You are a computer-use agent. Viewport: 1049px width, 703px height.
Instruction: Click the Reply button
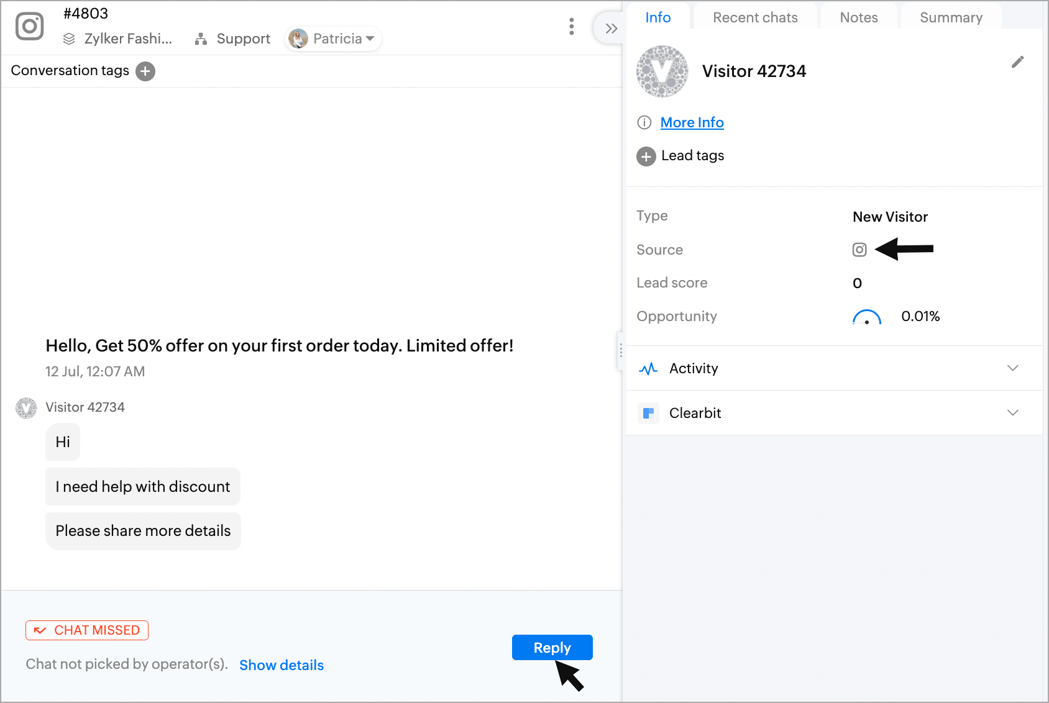click(x=552, y=648)
